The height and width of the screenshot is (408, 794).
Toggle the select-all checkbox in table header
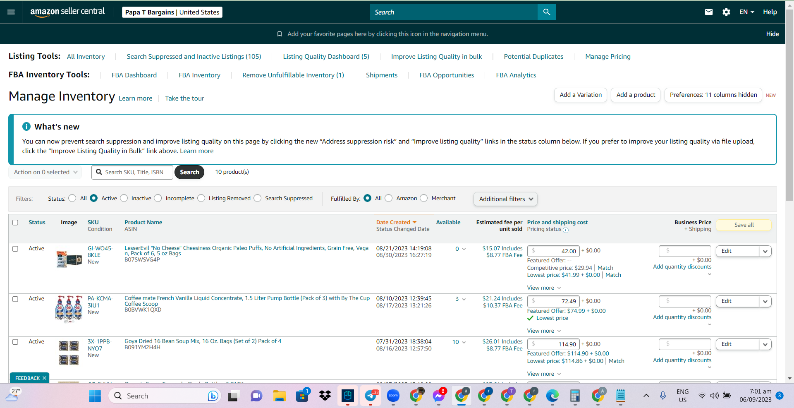pos(15,223)
